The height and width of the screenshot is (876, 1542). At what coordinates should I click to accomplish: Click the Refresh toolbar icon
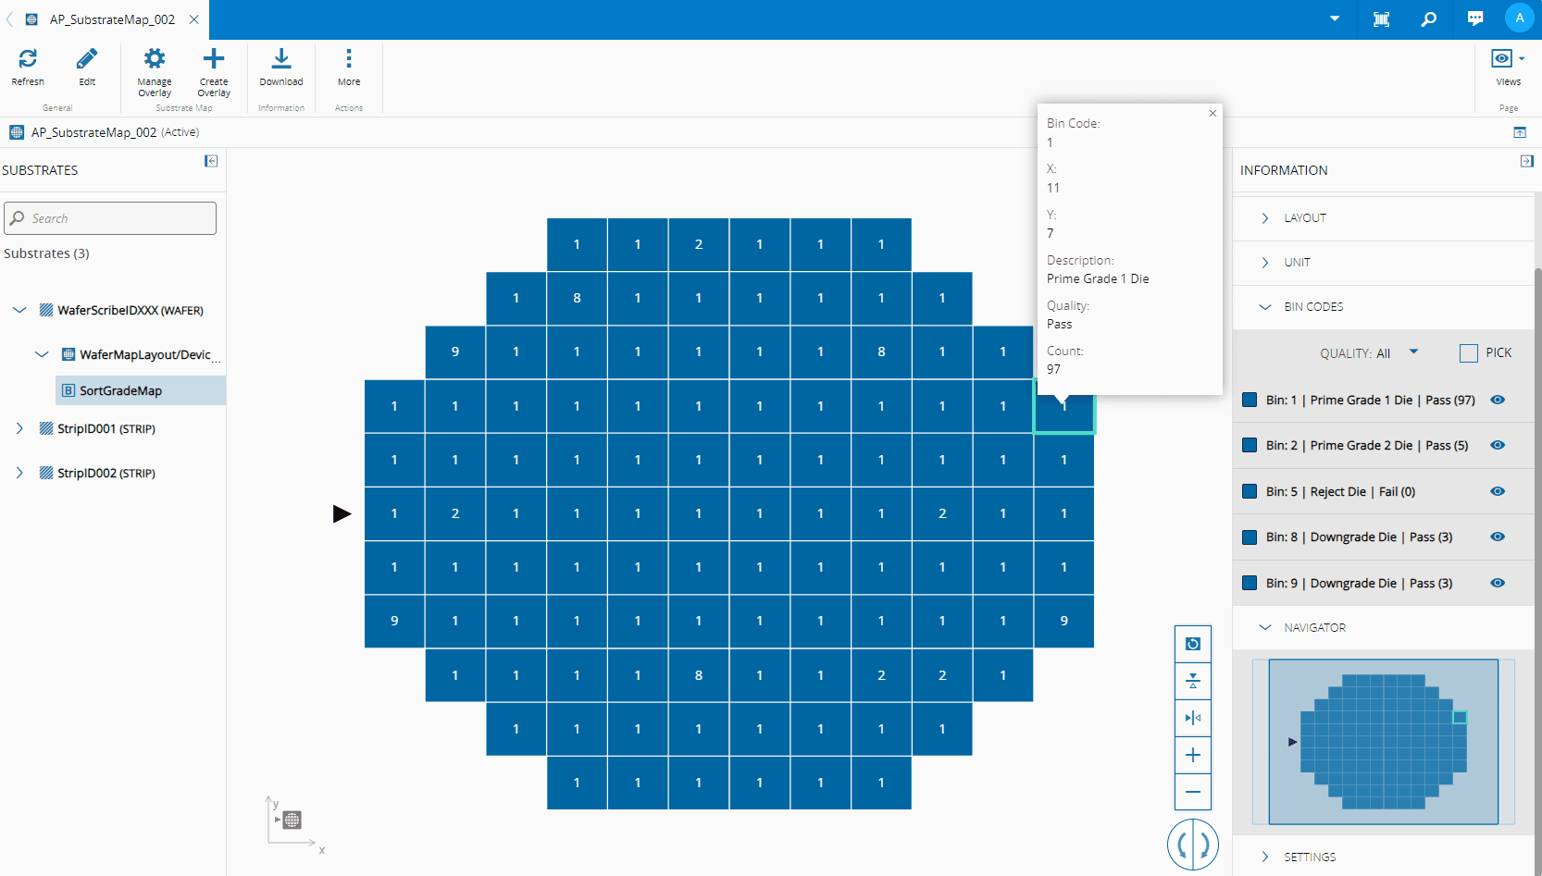point(28,59)
